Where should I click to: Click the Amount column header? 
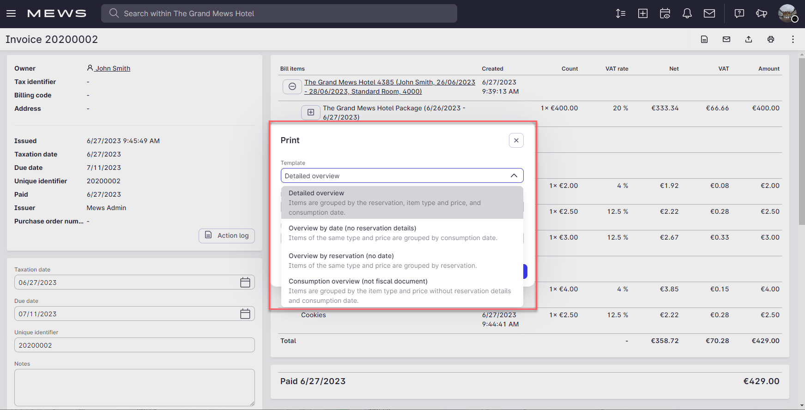769,68
